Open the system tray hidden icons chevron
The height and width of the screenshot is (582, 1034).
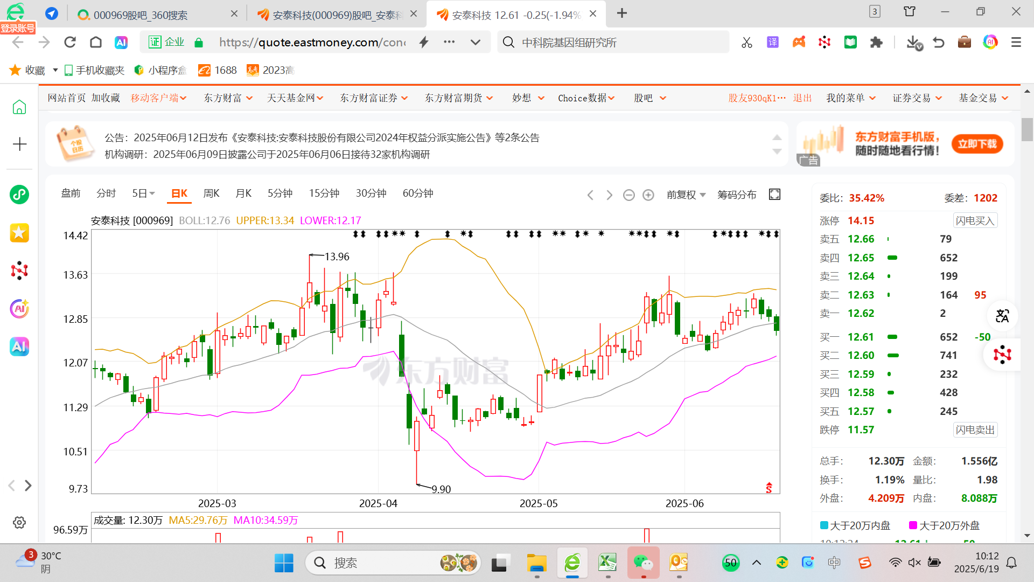(756, 563)
